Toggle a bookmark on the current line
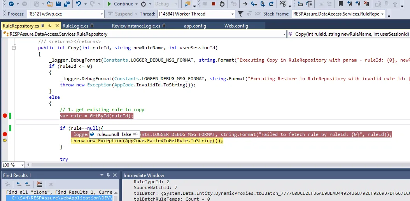The height and width of the screenshot is (201, 410). tap(340, 4)
